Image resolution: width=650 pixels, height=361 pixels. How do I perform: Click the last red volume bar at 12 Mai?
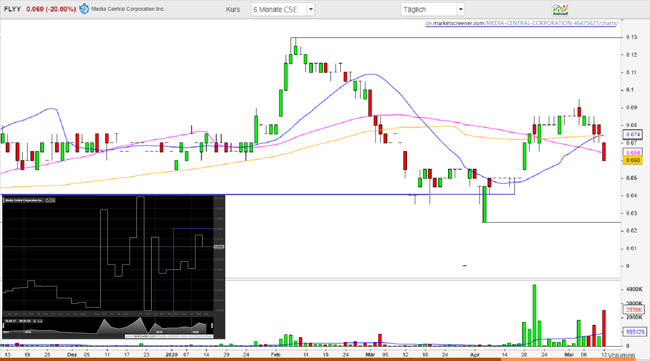point(604,328)
